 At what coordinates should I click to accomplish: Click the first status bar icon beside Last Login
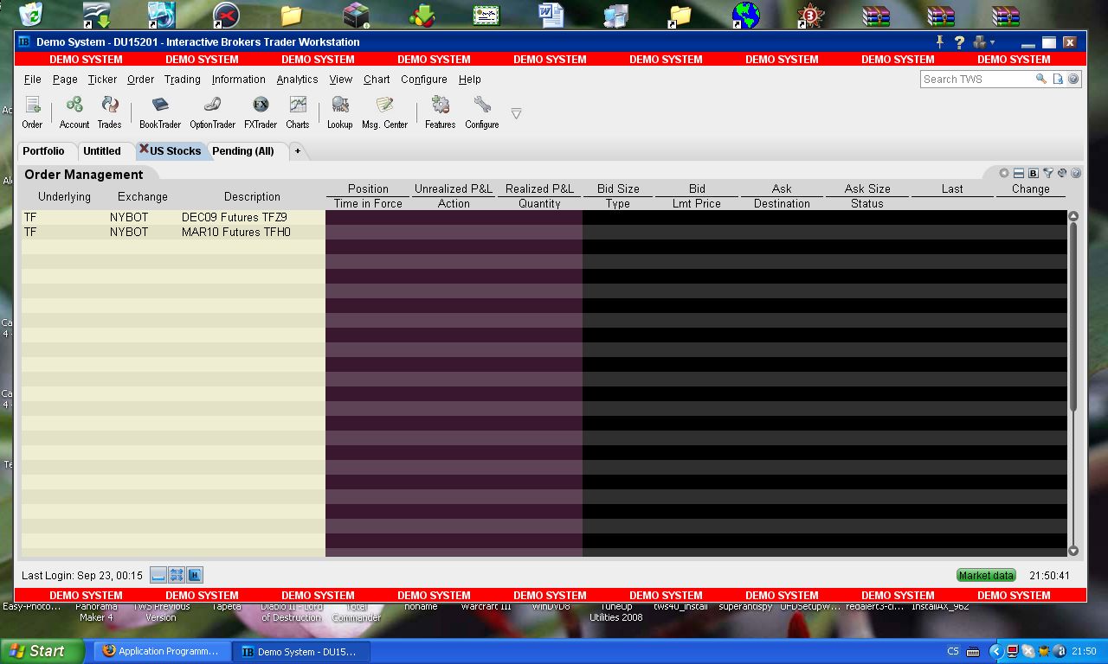tap(158, 575)
